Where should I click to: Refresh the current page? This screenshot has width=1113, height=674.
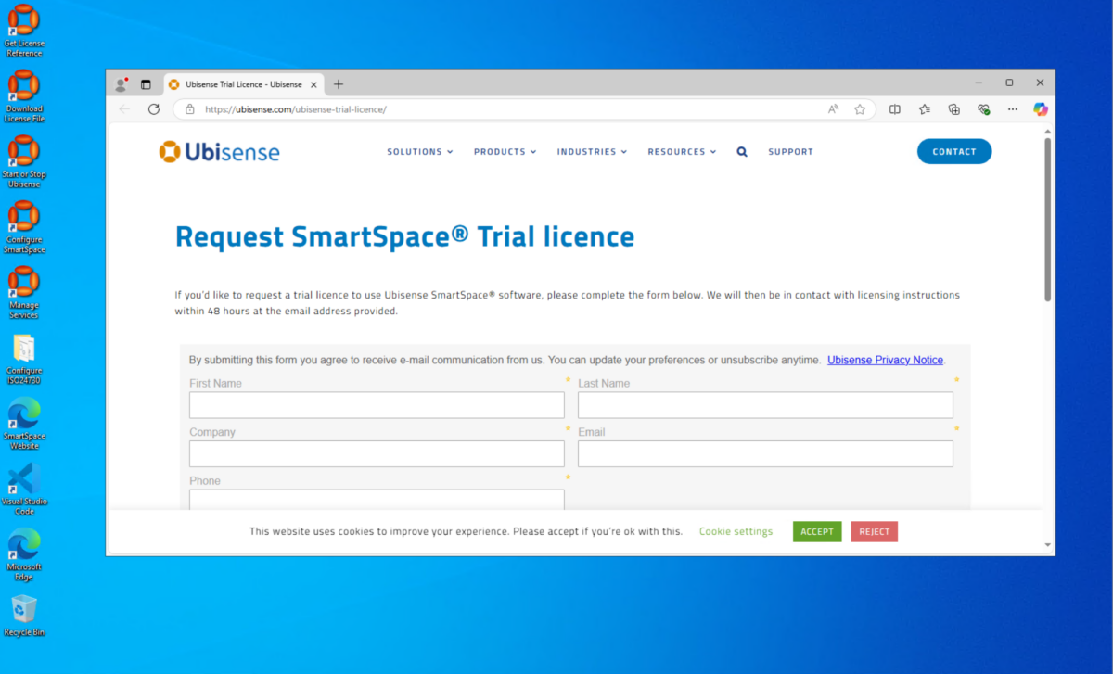pos(154,109)
